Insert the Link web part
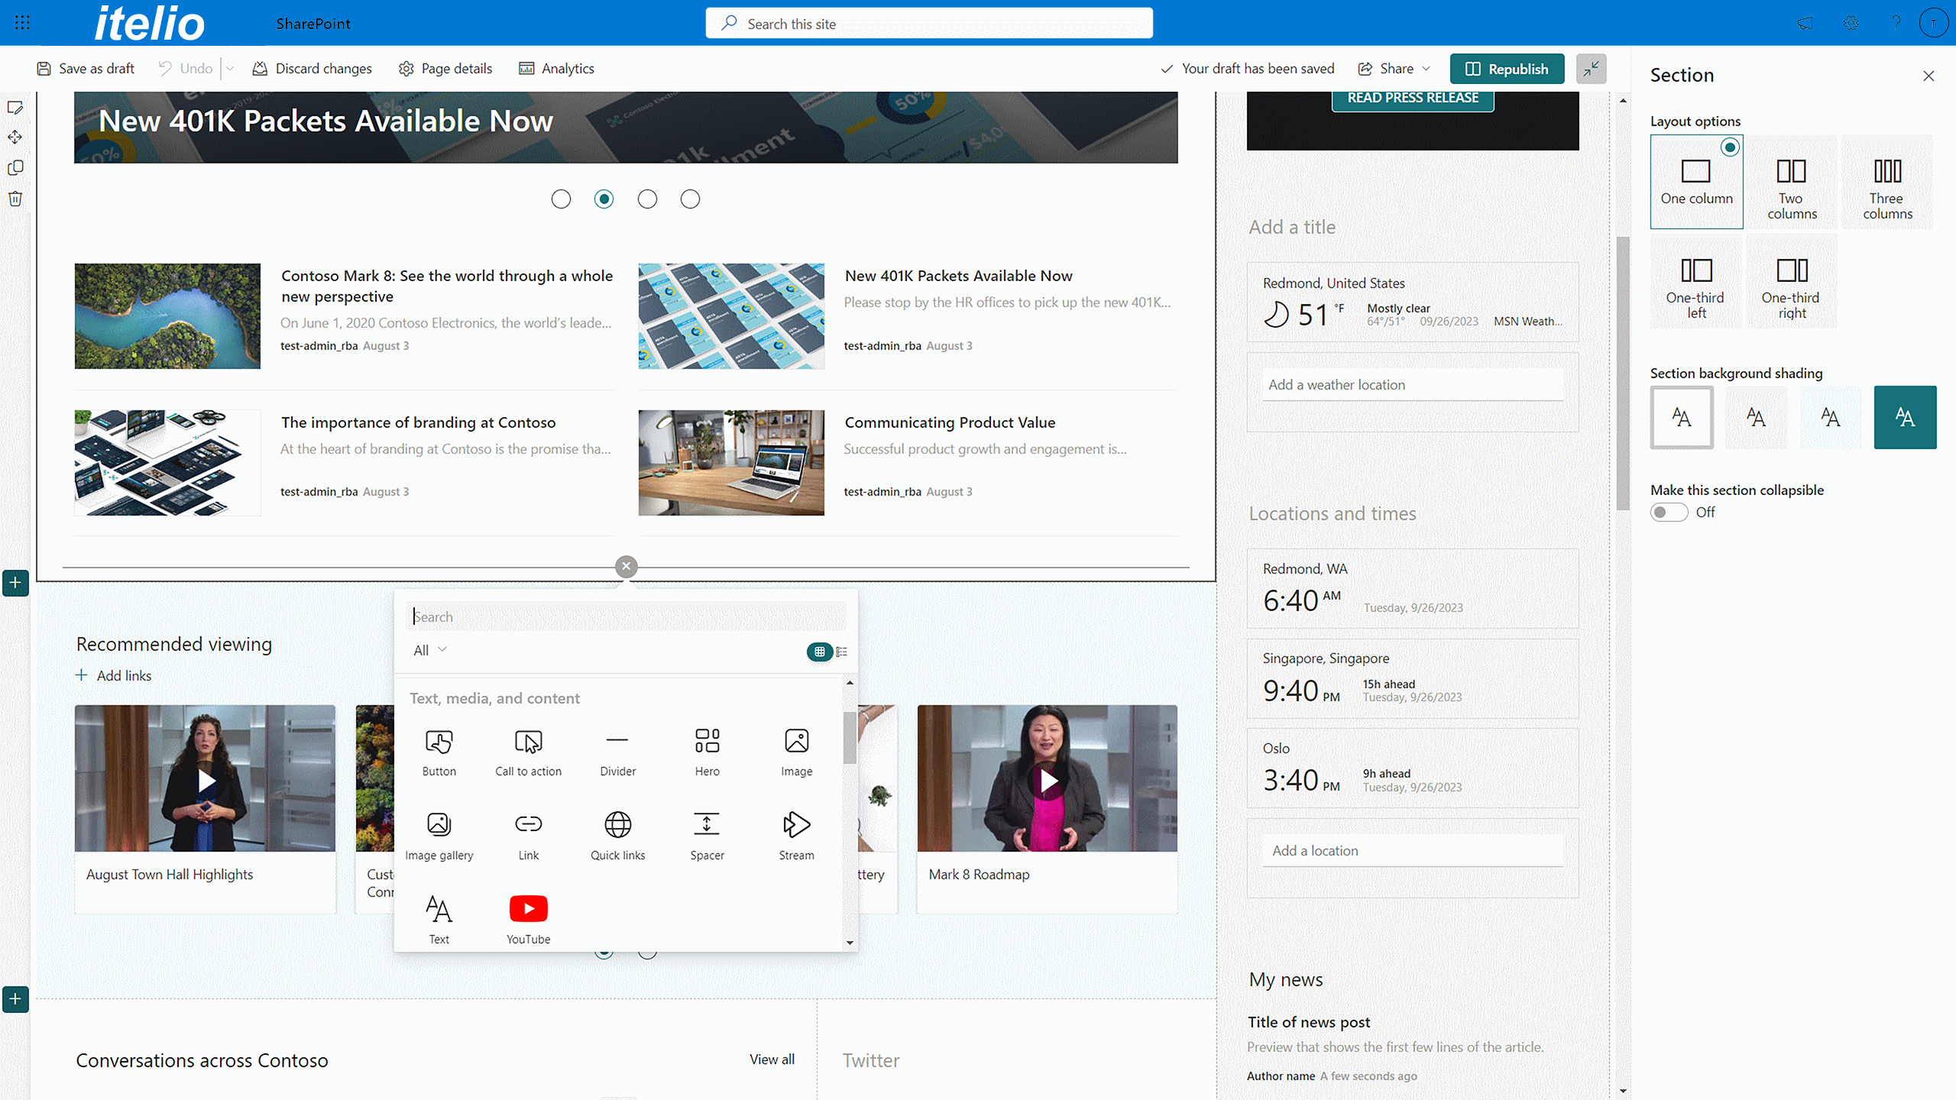The width and height of the screenshot is (1956, 1100). (x=528, y=836)
